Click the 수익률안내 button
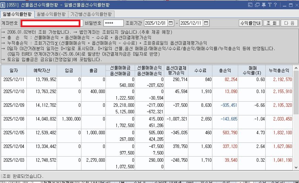299x183 pixels. pos(251,23)
